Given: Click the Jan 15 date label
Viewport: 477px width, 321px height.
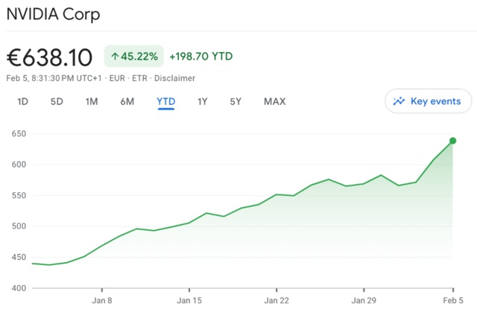Looking at the screenshot, I should (x=189, y=301).
